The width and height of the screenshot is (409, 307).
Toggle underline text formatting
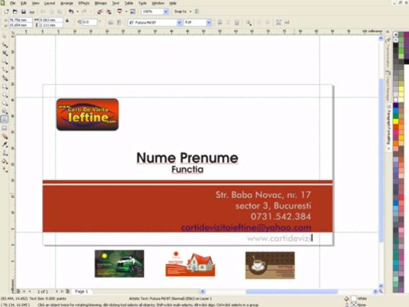click(x=236, y=23)
